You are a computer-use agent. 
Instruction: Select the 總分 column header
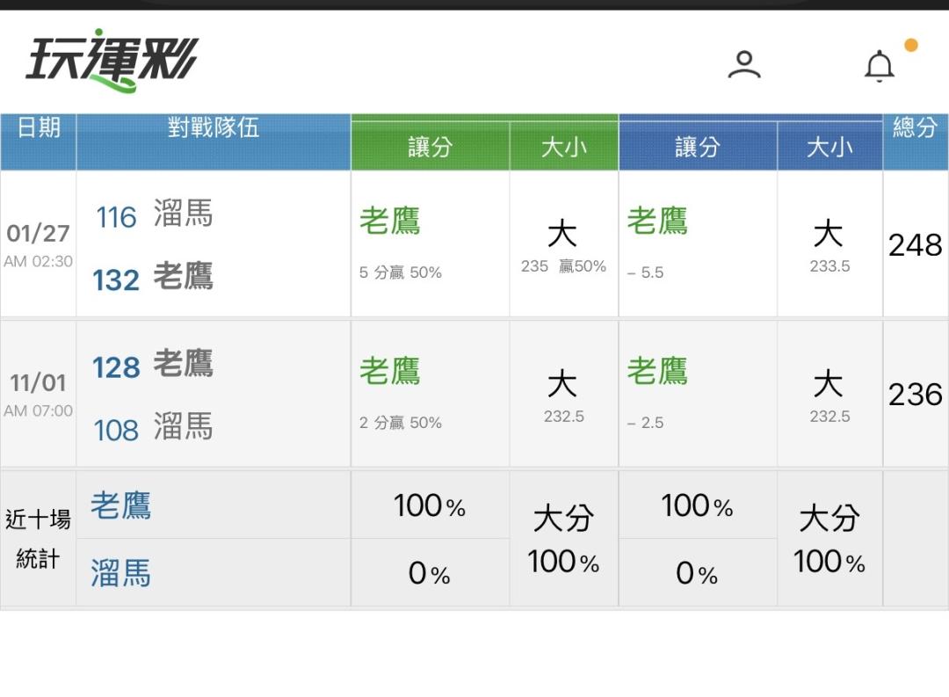click(x=915, y=128)
